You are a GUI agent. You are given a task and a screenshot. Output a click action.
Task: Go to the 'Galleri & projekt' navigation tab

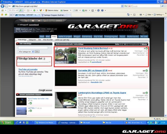(65, 37)
